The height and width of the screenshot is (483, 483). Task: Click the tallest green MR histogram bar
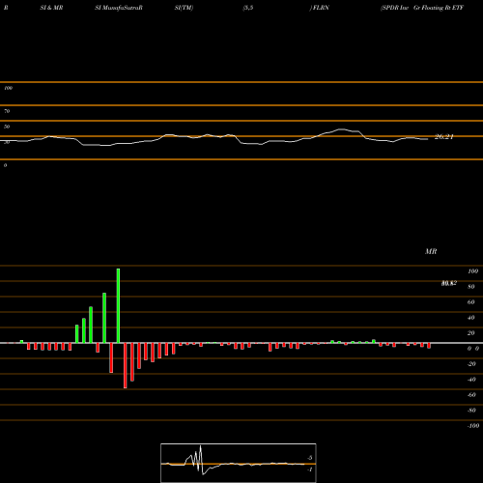(x=118, y=305)
